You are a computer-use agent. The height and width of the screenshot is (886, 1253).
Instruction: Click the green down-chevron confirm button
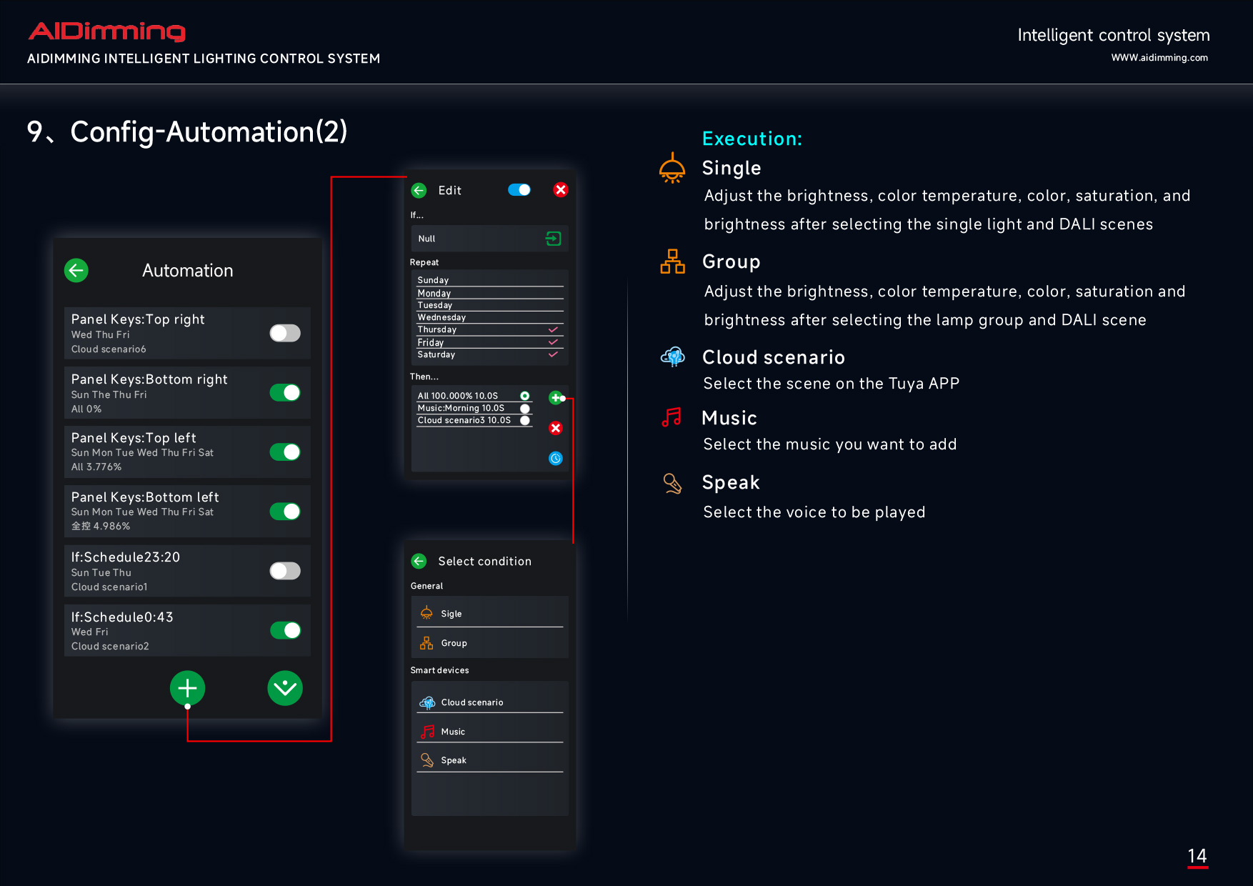tap(285, 688)
